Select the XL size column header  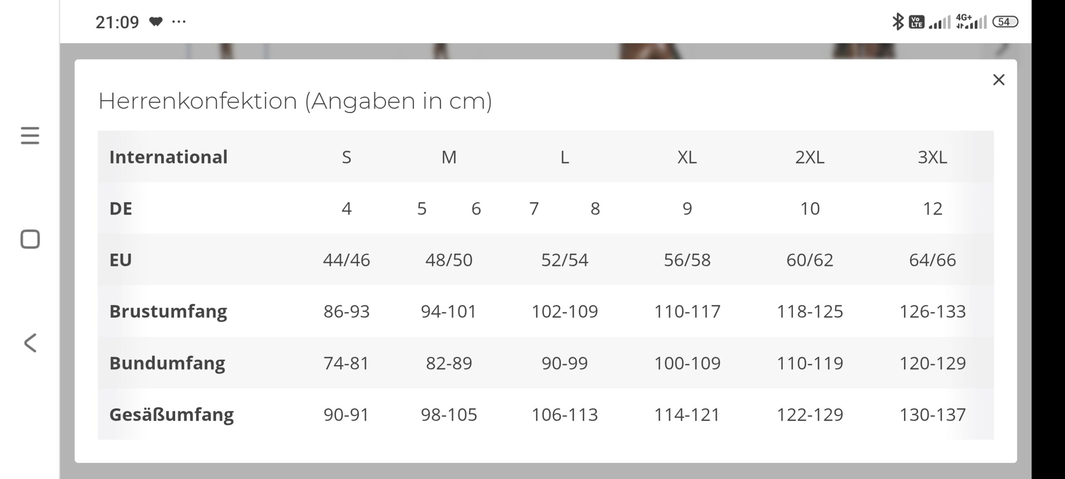click(x=687, y=157)
